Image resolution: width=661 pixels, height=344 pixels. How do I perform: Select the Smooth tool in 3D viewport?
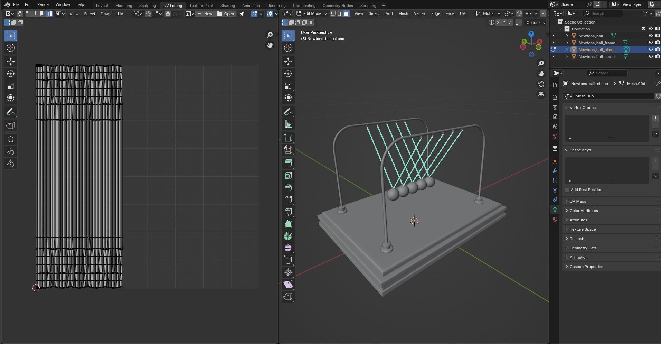tap(288, 248)
